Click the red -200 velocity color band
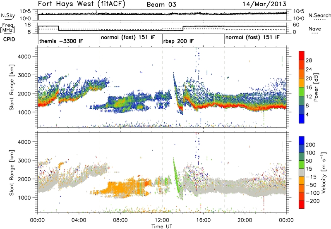 pos(302,205)
